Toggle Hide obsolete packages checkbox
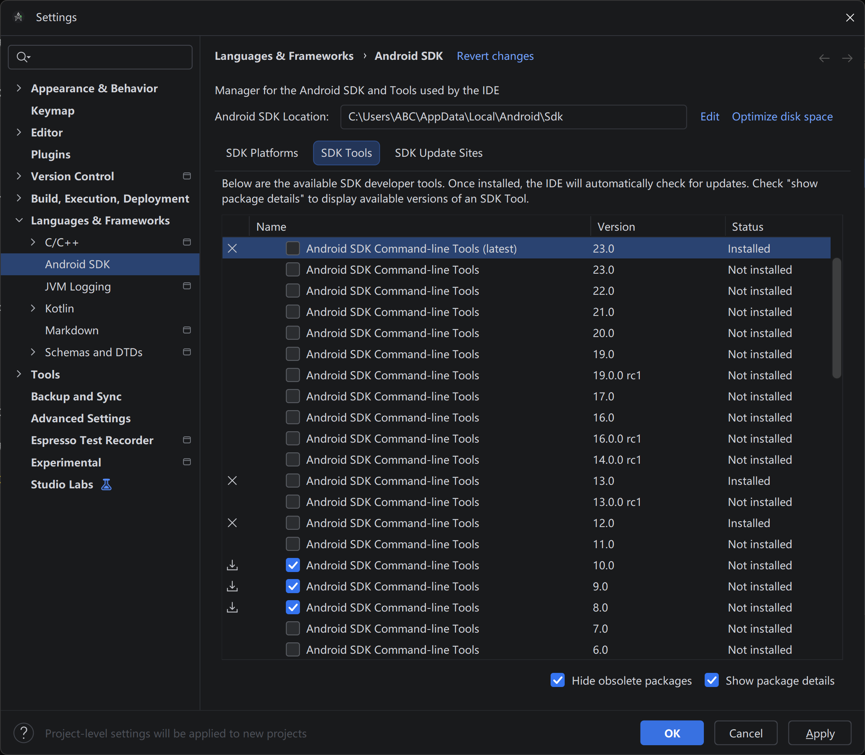The height and width of the screenshot is (755, 865). [558, 680]
